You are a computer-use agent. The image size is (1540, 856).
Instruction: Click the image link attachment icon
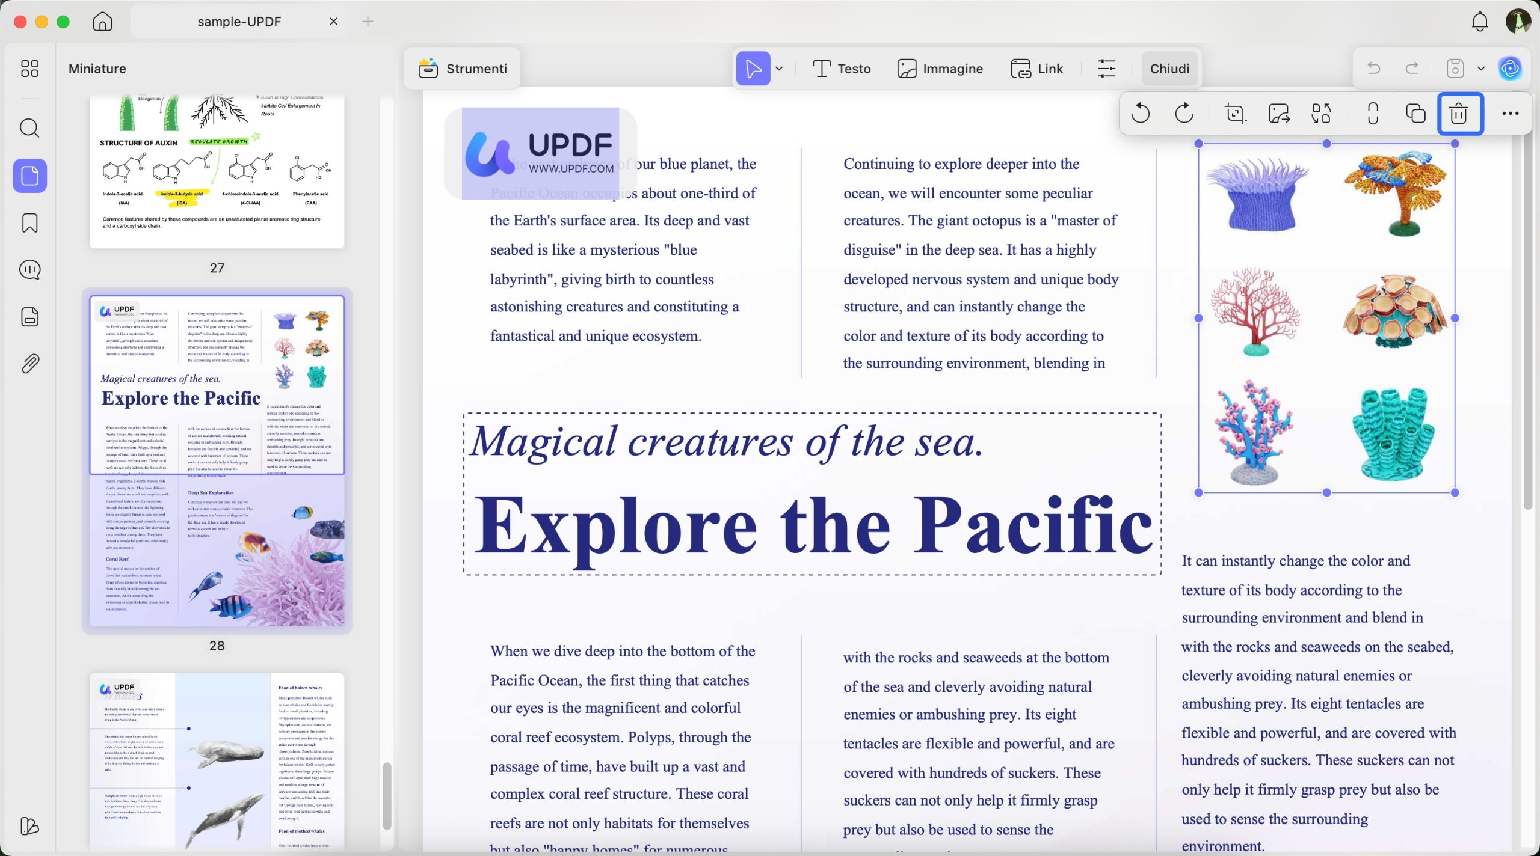coord(1373,114)
